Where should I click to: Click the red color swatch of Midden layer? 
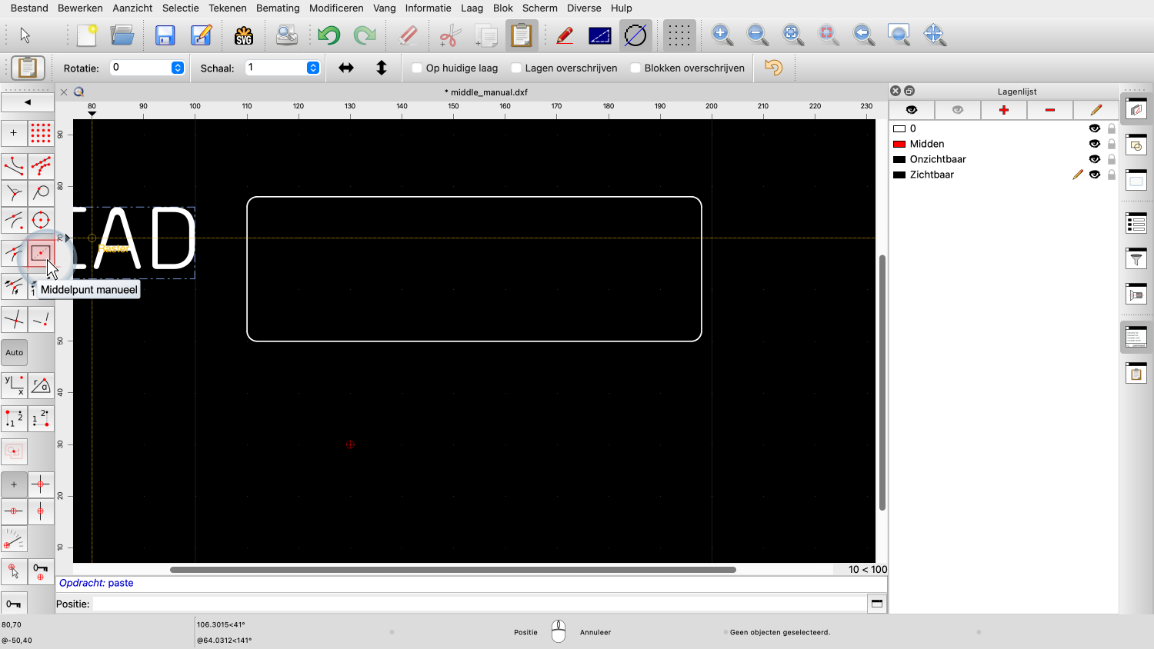pos(899,144)
